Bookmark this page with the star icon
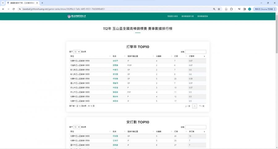278x149 pixels. click(219, 9)
